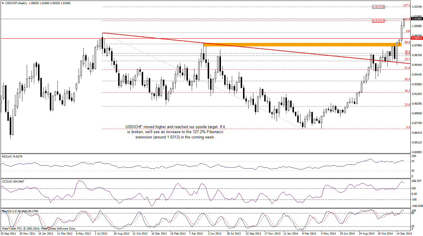Click the RSI(14) 74.8279 indicator label

[x=12, y=156]
